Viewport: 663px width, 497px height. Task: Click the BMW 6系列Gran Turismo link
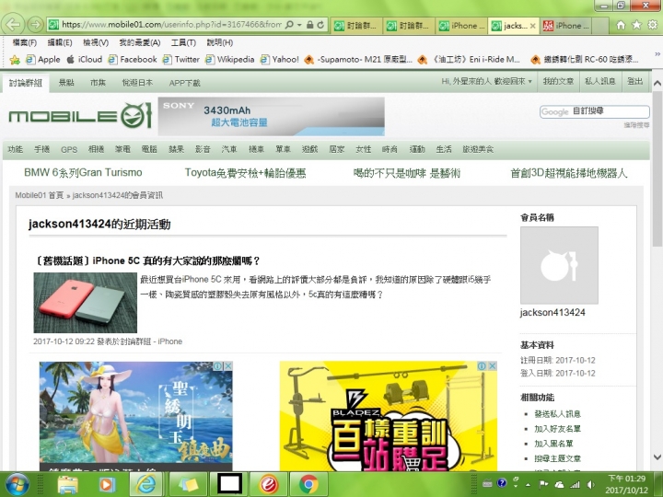(x=83, y=172)
